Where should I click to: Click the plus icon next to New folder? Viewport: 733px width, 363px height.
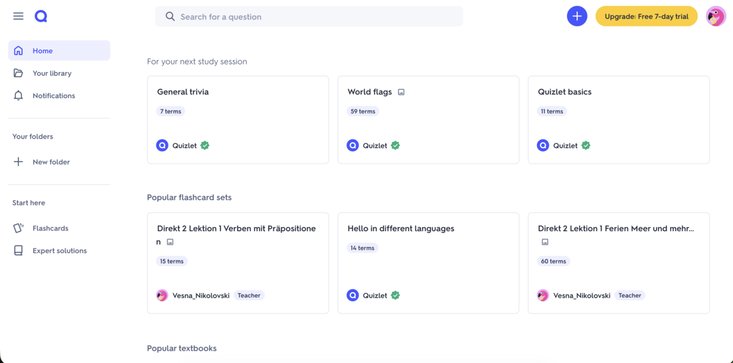click(18, 162)
